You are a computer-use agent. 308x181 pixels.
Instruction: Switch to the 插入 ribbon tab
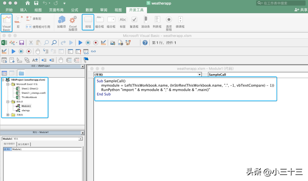[24, 10]
